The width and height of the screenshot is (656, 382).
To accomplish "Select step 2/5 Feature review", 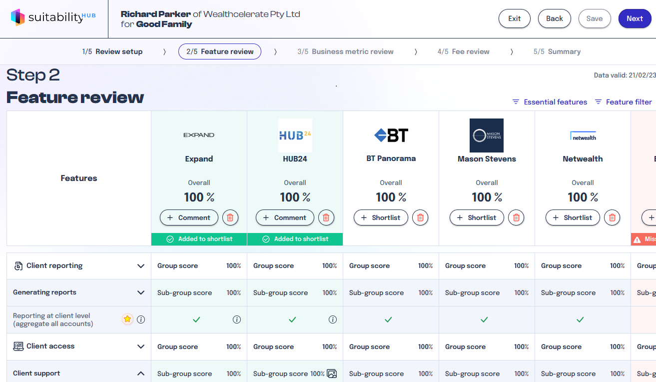I will [220, 51].
